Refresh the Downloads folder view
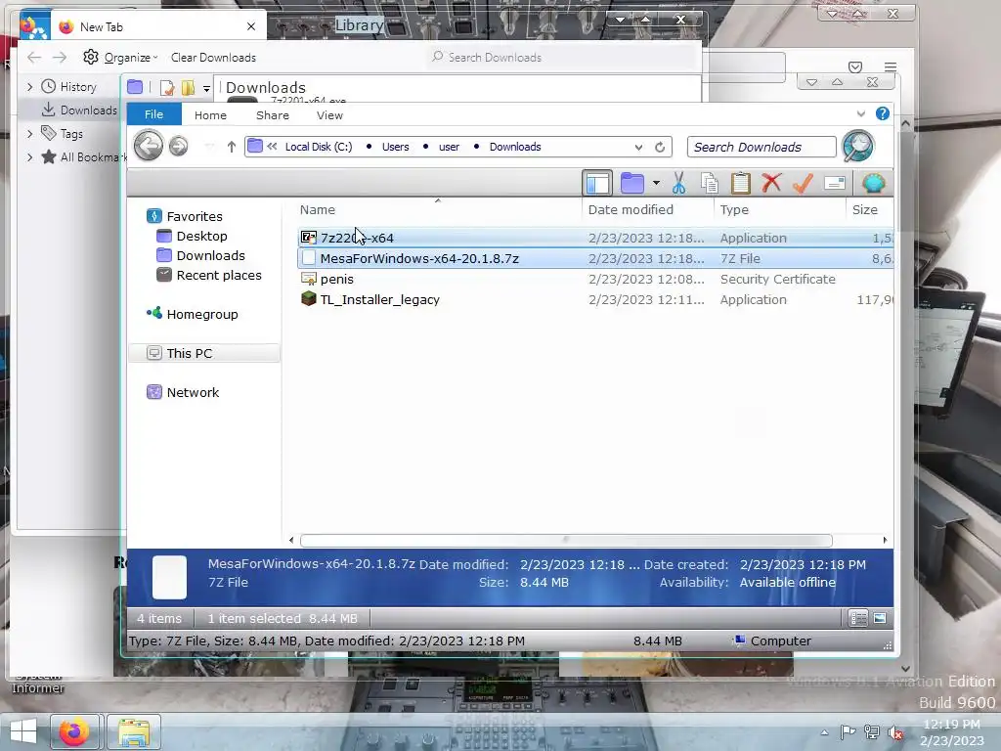This screenshot has height=751, width=1001. 660,147
